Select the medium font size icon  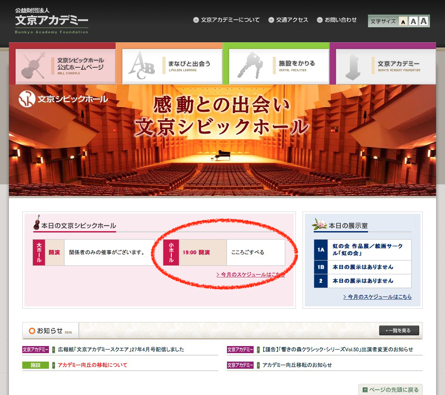tap(413, 21)
